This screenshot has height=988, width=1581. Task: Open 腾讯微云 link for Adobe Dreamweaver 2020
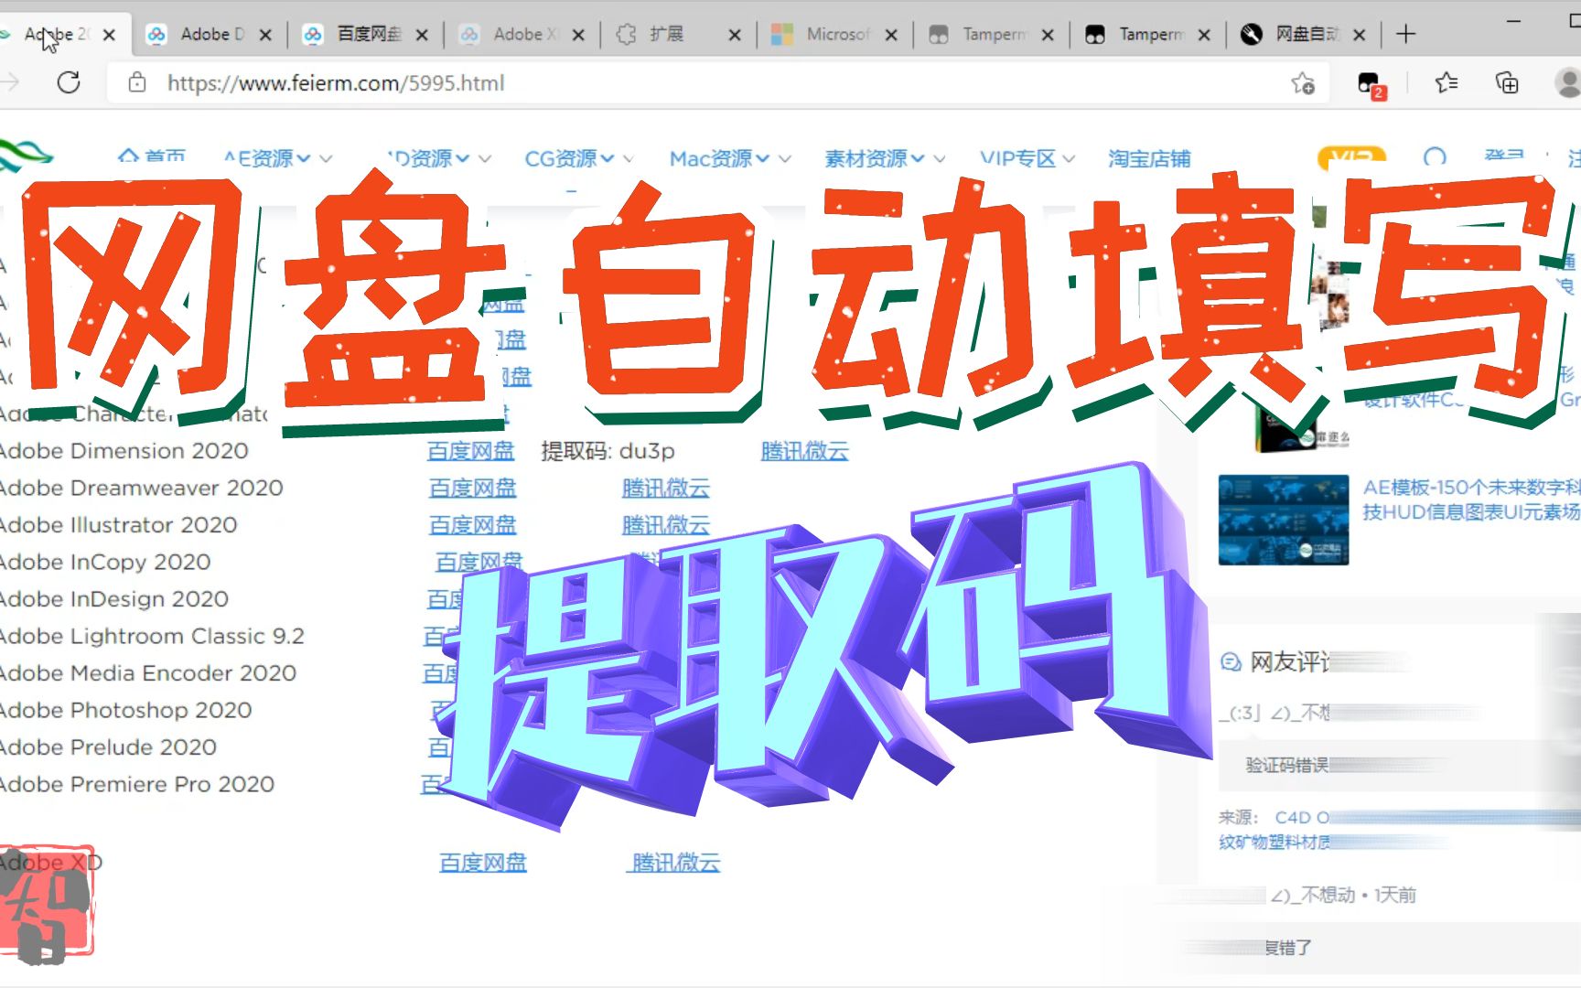(x=666, y=489)
